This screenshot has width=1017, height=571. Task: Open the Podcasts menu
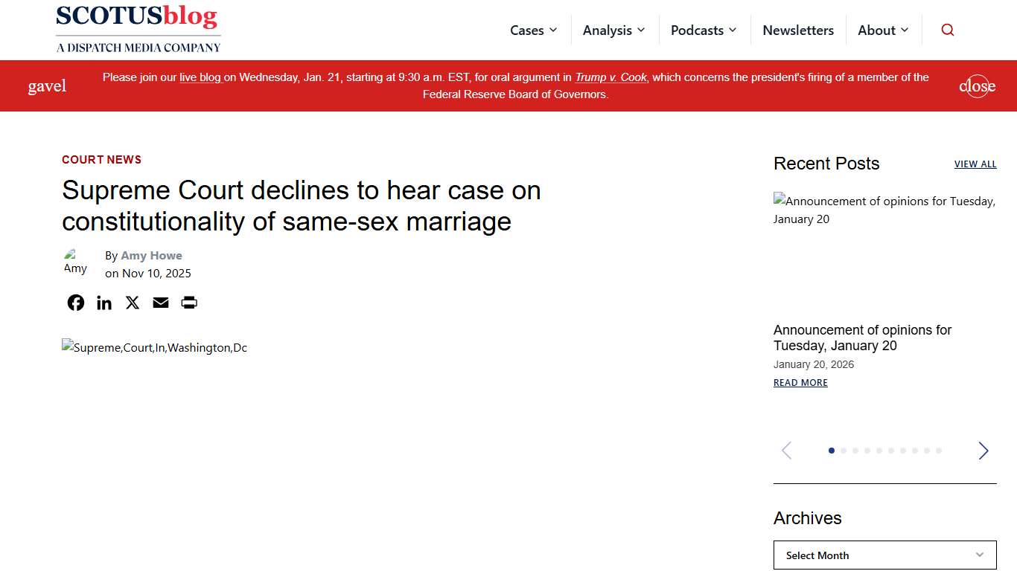(x=704, y=30)
